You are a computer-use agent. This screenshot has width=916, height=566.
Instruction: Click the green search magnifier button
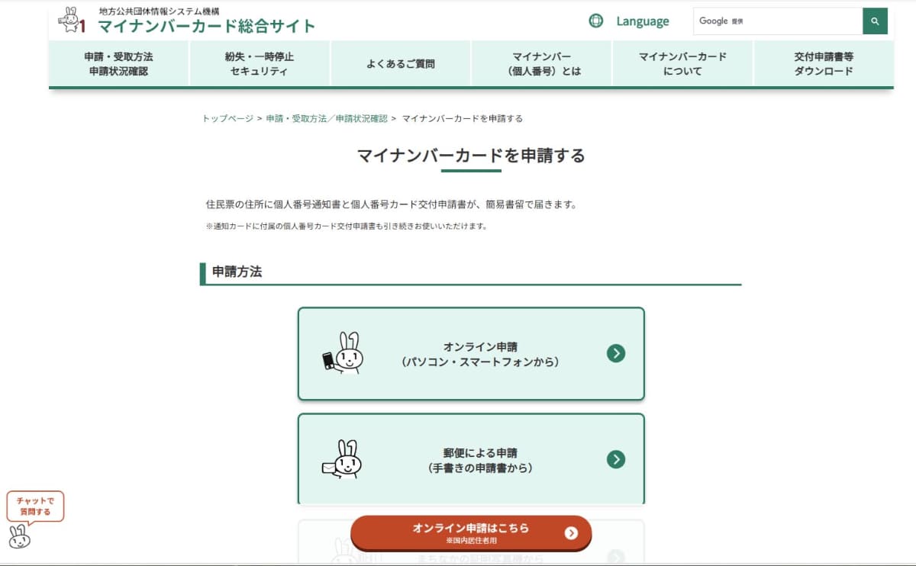click(x=876, y=21)
